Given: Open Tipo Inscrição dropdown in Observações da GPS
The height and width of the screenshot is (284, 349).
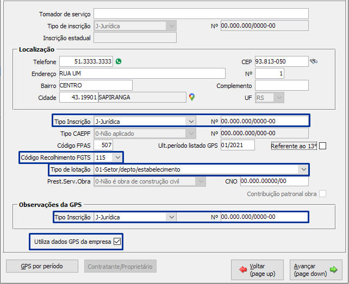Looking at the screenshot, I should [x=135, y=217].
